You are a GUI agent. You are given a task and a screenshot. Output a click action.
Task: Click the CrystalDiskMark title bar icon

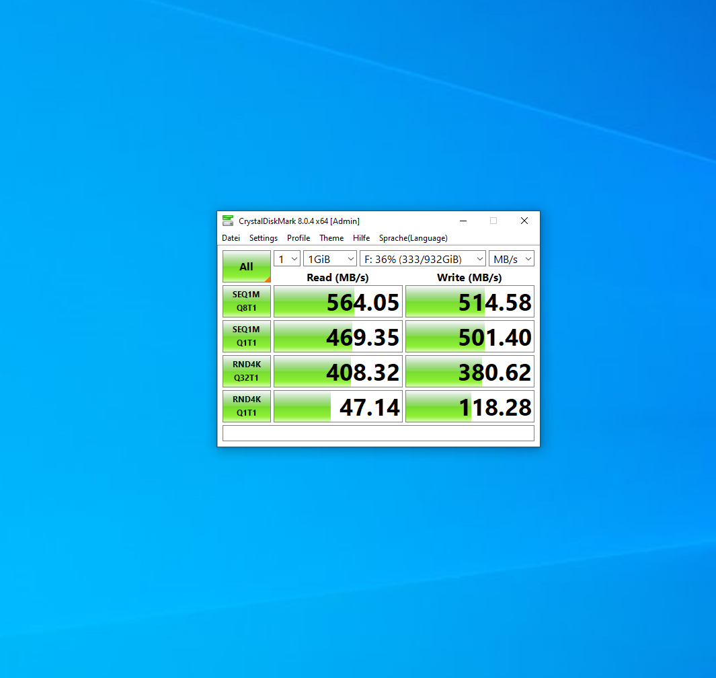coord(228,221)
